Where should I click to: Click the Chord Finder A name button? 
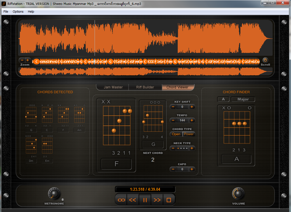point(236,159)
